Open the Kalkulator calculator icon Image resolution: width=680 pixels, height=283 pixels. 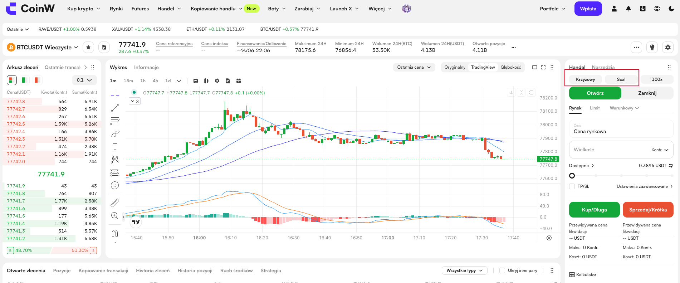[x=572, y=275]
